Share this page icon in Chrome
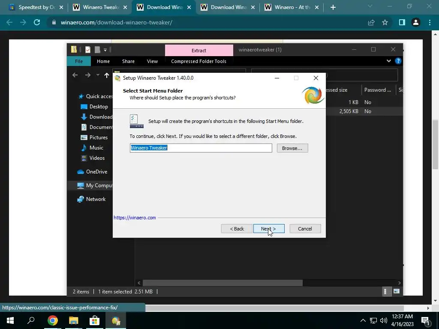The image size is (439, 329). [371, 22]
